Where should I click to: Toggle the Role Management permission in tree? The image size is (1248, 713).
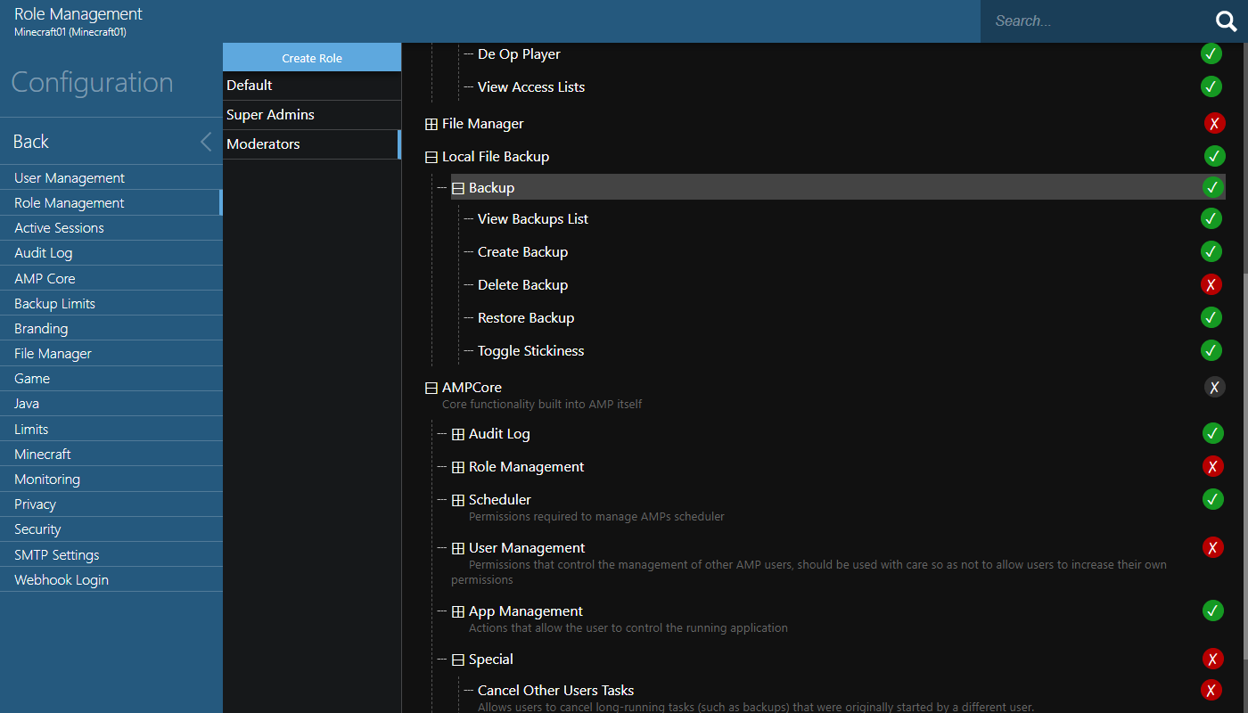pos(1213,467)
